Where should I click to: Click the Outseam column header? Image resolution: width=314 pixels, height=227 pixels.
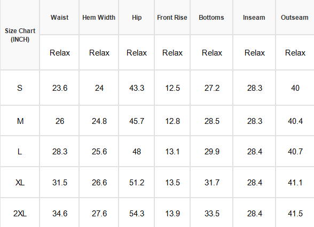click(x=295, y=18)
